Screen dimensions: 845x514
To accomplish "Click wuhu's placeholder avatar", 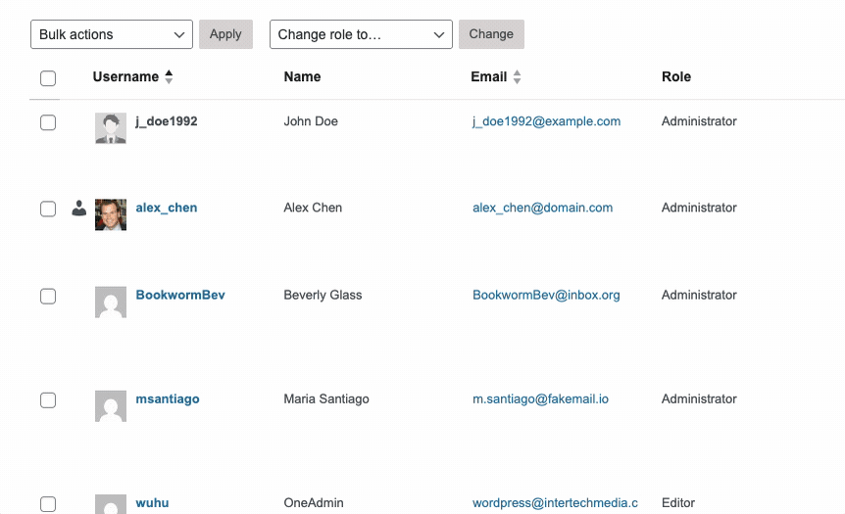I will tap(111, 504).
